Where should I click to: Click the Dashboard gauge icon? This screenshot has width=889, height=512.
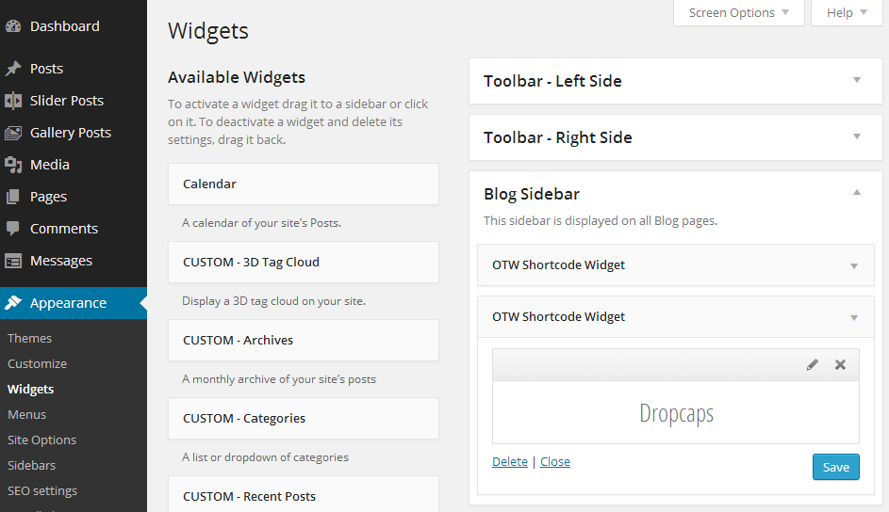pyautogui.click(x=13, y=26)
